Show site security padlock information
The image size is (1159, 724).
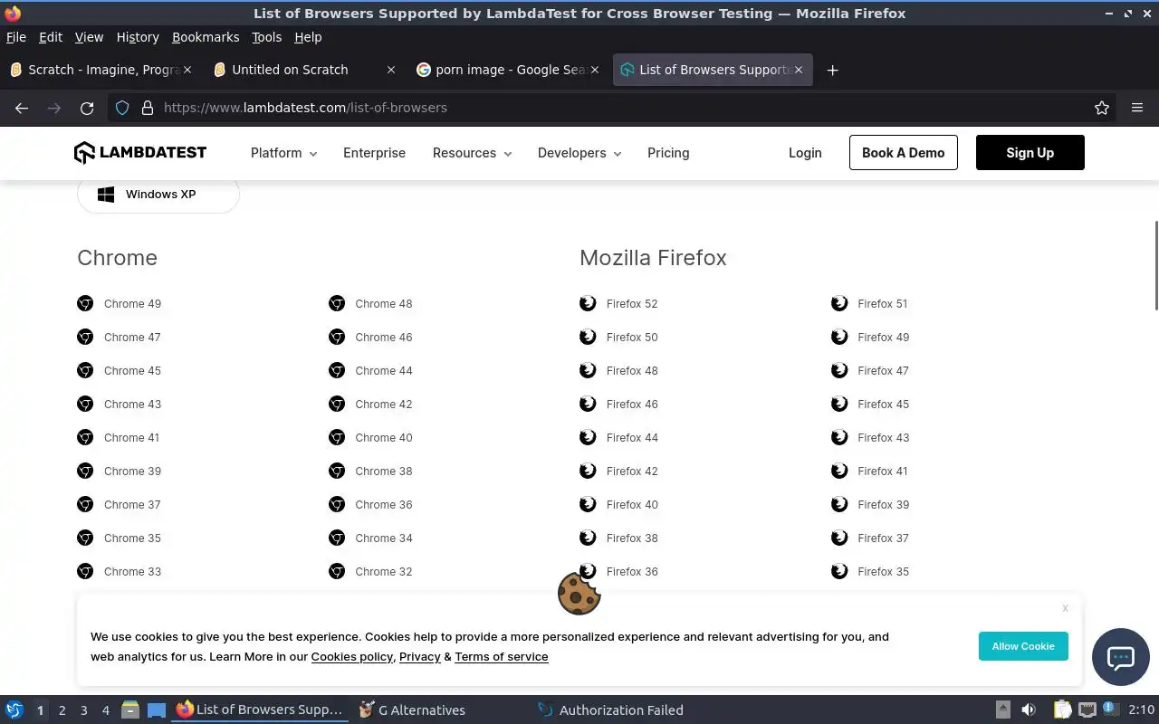[148, 108]
